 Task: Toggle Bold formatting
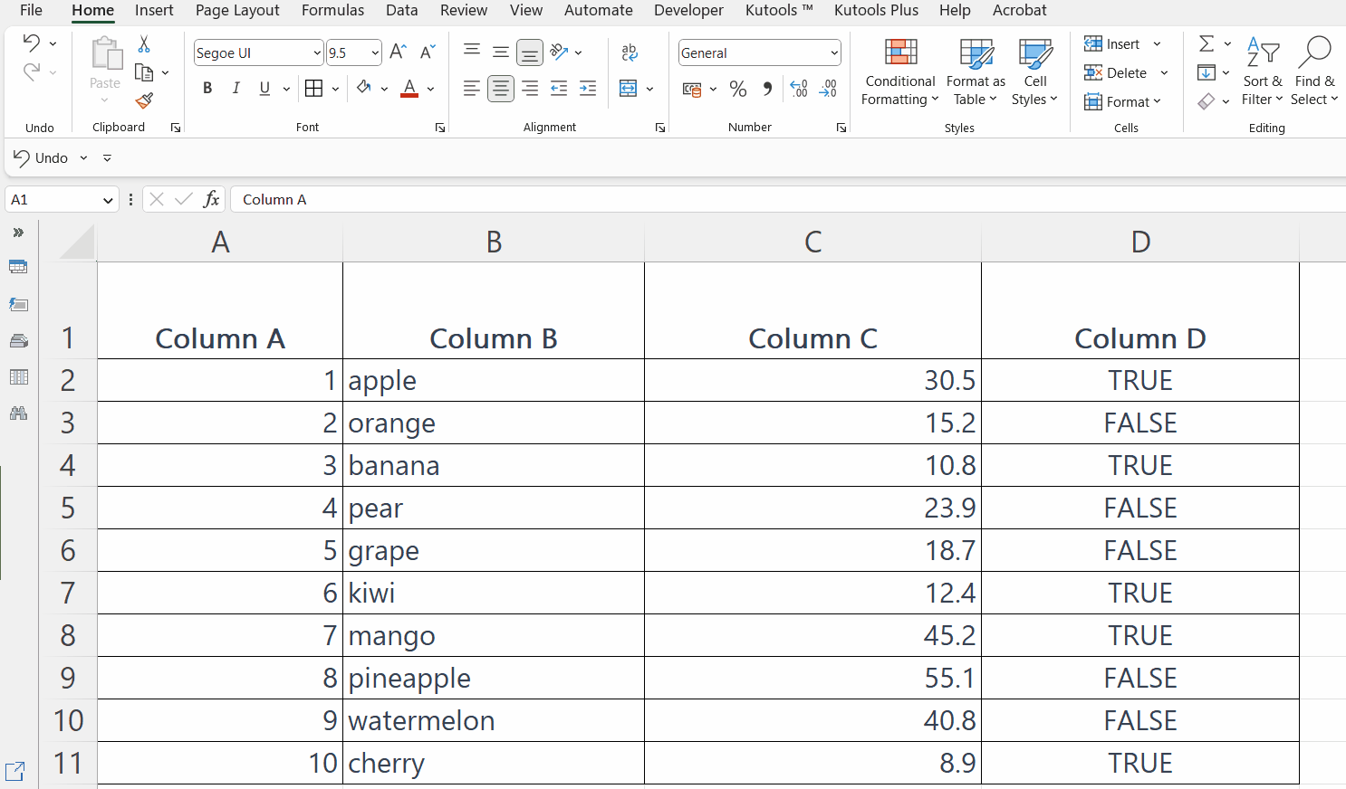(x=207, y=89)
